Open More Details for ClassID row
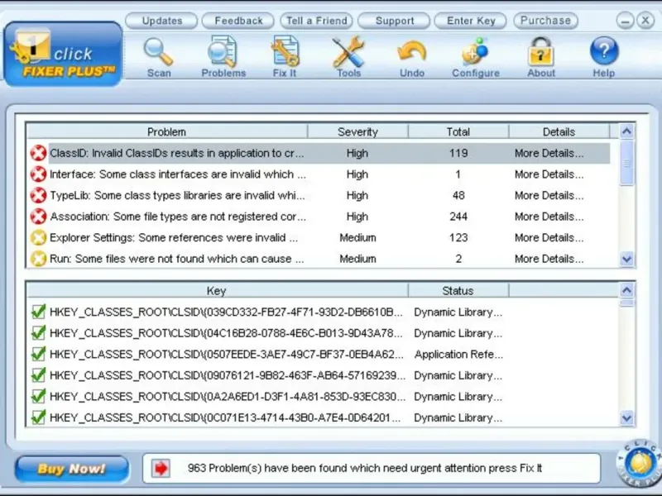Viewport: 662px width, 496px height. pyautogui.click(x=549, y=153)
